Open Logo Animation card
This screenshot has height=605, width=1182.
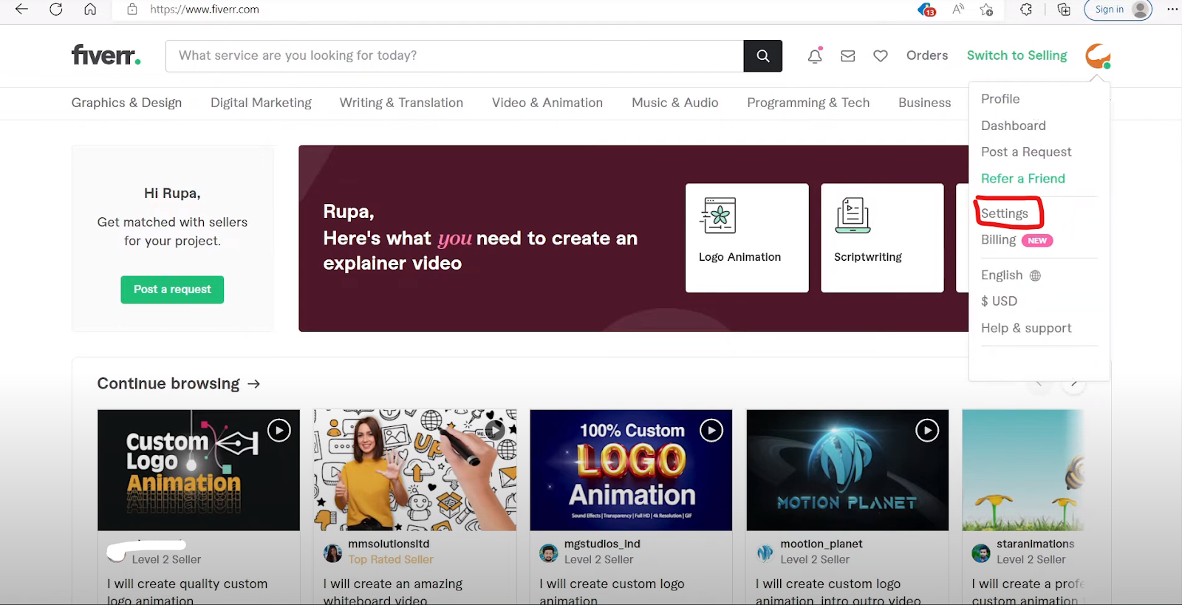(x=747, y=238)
